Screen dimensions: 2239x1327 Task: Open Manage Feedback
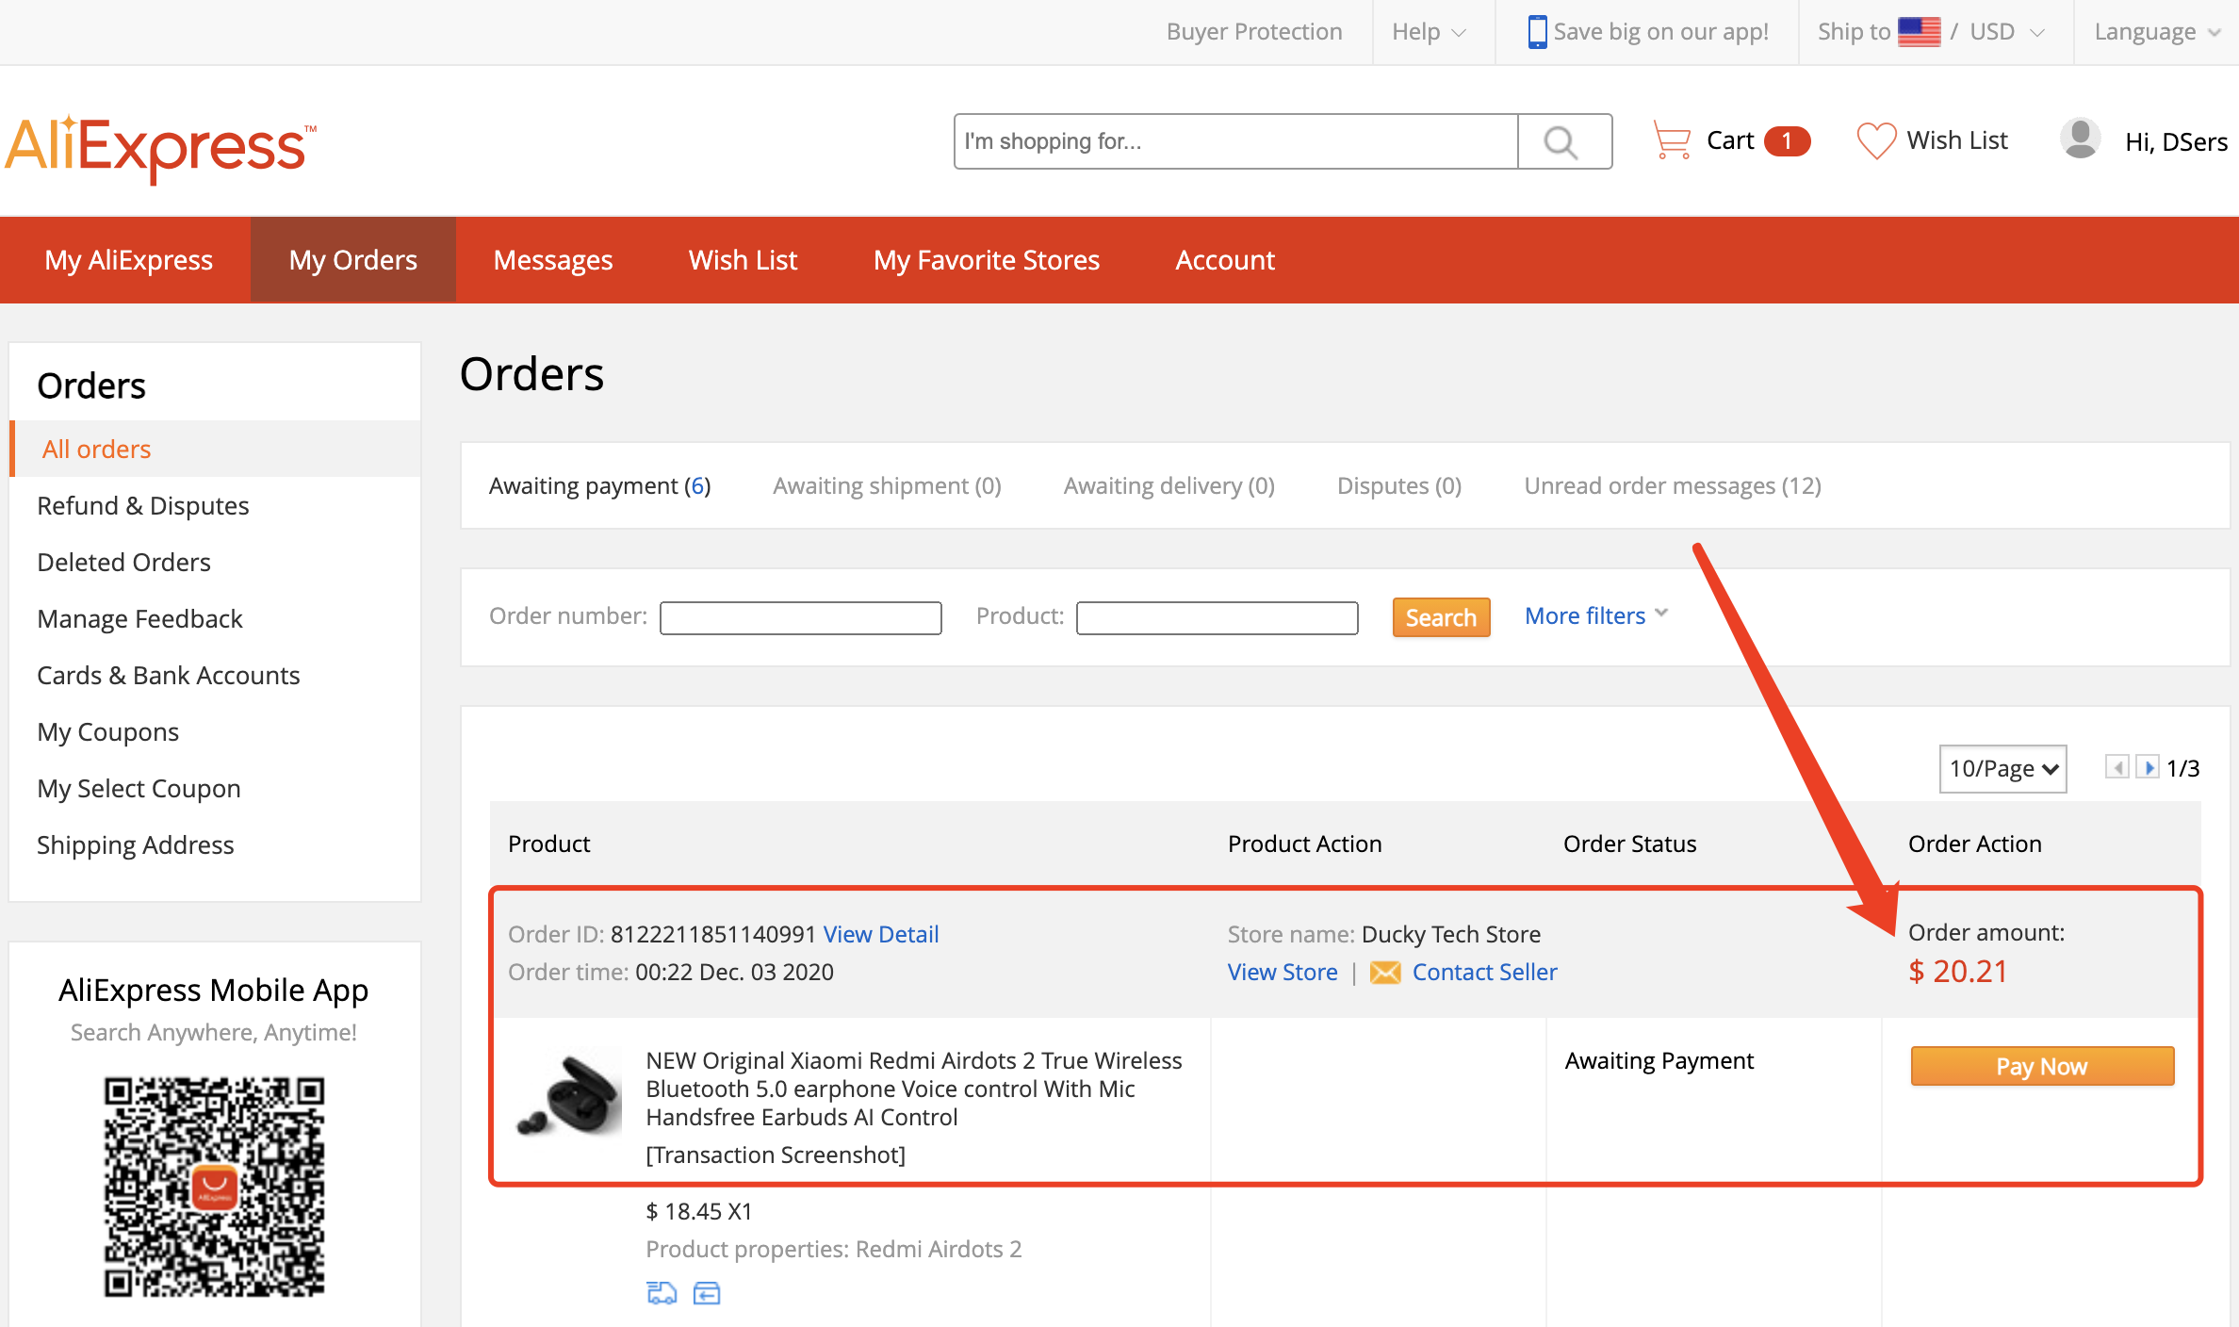pyautogui.click(x=139, y=618)
